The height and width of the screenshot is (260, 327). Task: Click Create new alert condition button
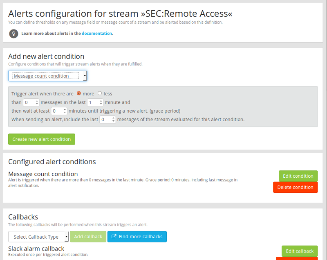(42, 139)
